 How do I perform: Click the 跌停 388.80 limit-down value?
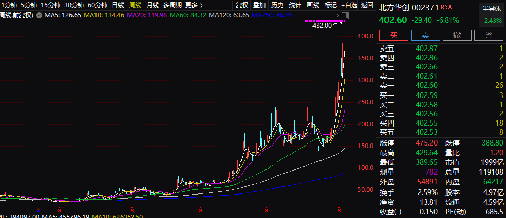[492, 143]
